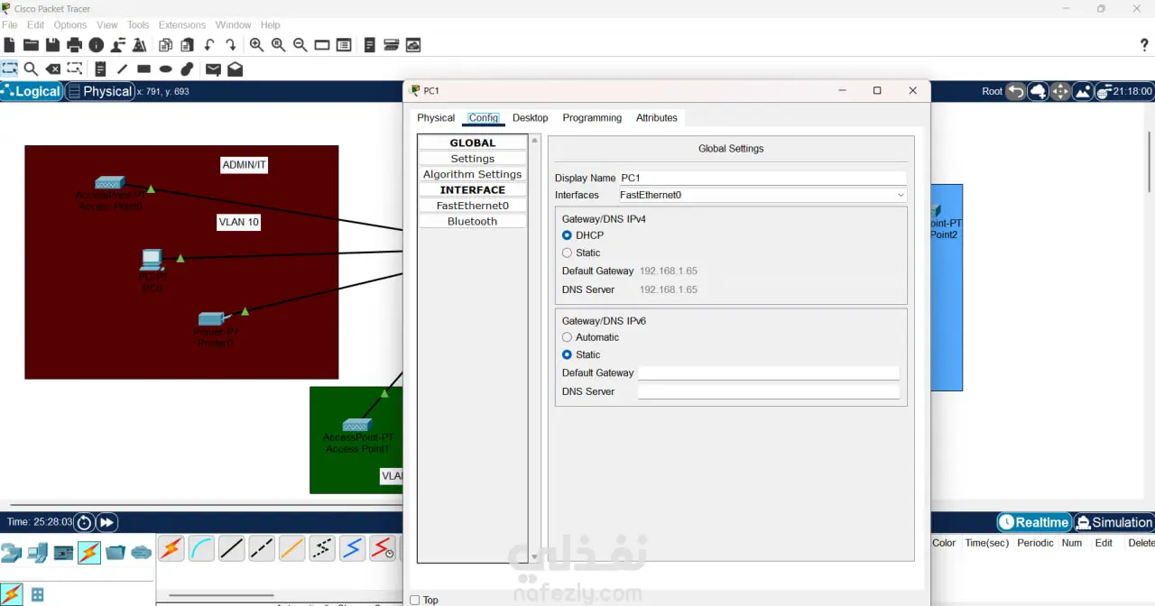Zoom in on the workspace
This screenshot has height=606, width=1155.
(256, 45)
